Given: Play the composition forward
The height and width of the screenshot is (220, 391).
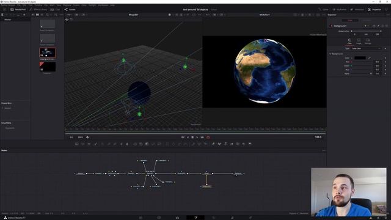Looking at the screenshot, I should pyautogui.click(x=197, y=137).
